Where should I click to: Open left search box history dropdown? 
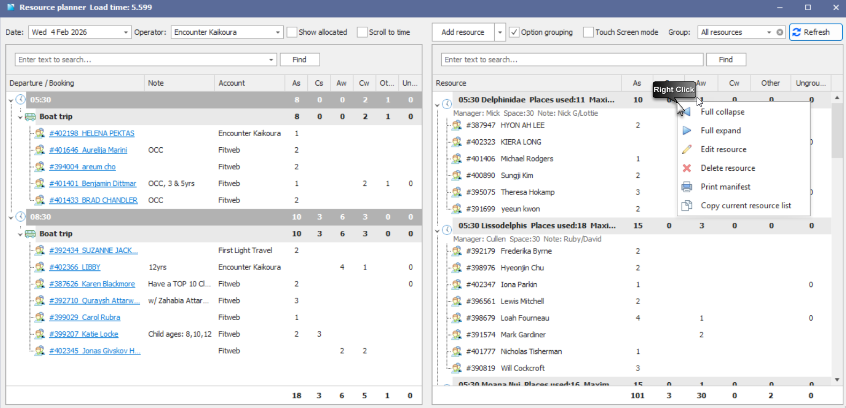pyautogui.click(x=271, y=59)
